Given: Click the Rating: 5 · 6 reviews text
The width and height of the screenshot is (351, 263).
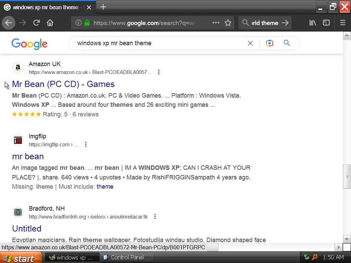Looking at the screenshot, I should click(x=71, y=114).
